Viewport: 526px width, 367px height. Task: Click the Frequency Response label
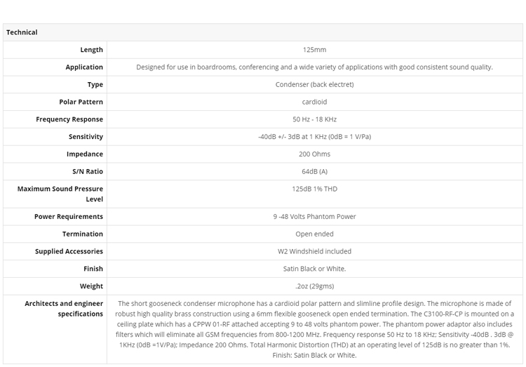[x=69, y=119]
